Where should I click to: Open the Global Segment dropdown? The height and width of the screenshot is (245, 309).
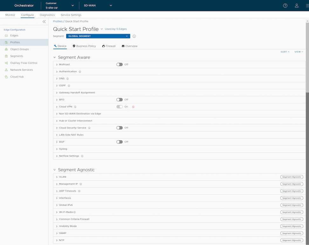[x=98, y=36]
